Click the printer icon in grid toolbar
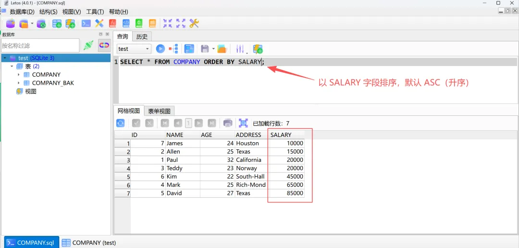Viewport: 519px width, 248px height. 228,123
